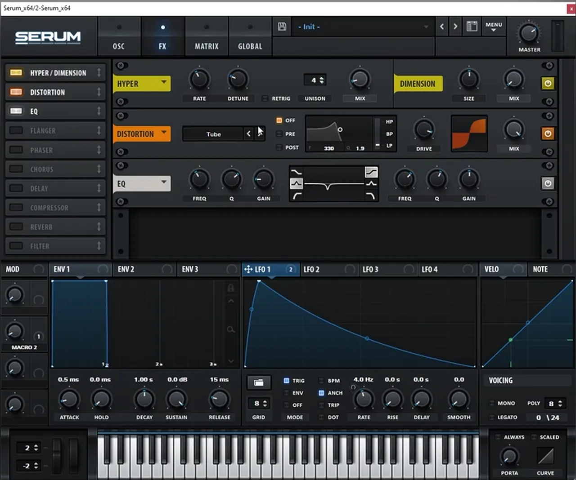This screenshot has height=480, width=576.
Task: Select previous distortion type arrow
Action: tap(249, 134)
